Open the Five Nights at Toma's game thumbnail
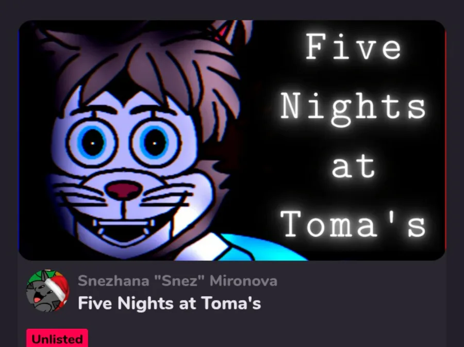464x347 pixels. 232,140
